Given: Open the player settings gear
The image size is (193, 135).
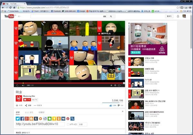Looking at the screenshot, I should tap(115, 85).
